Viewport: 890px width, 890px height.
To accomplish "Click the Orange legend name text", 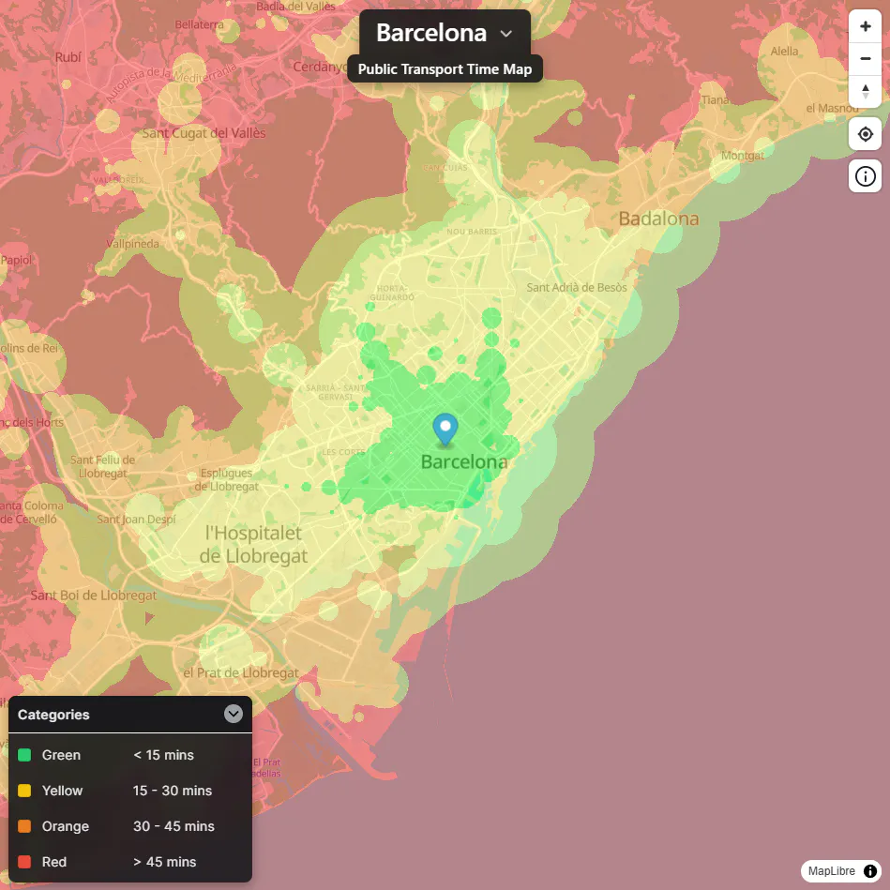I will 66,826.
